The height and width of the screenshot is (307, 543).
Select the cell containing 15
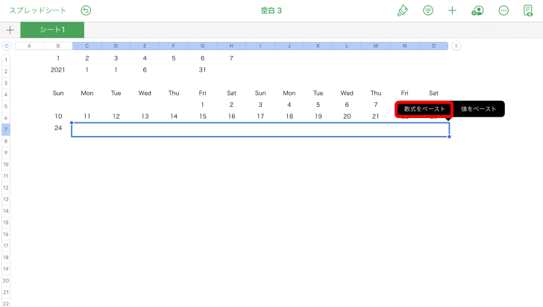(203, 117)
